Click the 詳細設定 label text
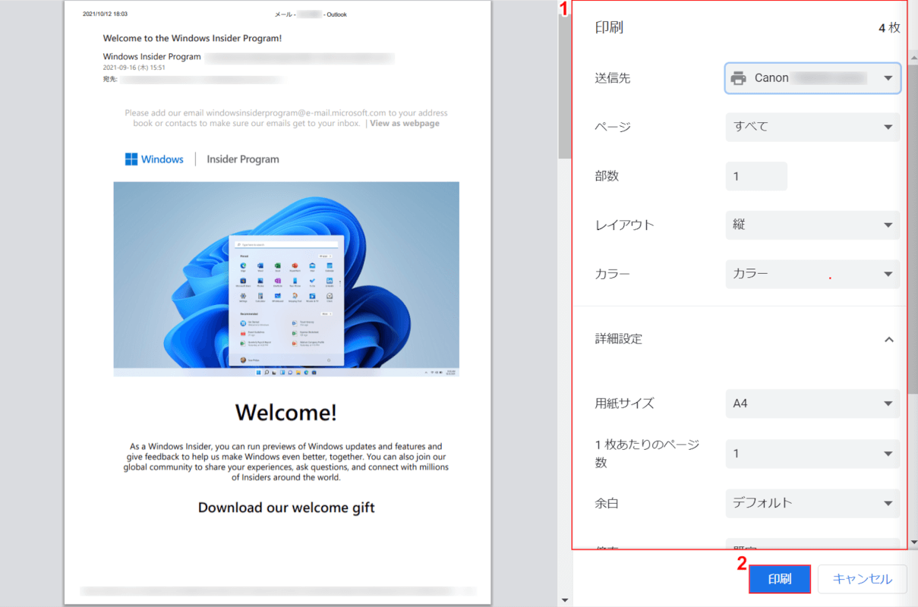This screenshot has height=607, width=918. (619, 339)
